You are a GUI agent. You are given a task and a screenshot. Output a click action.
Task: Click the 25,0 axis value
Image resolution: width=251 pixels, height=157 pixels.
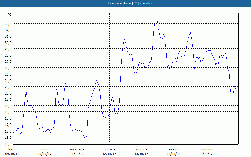[8, 74]
